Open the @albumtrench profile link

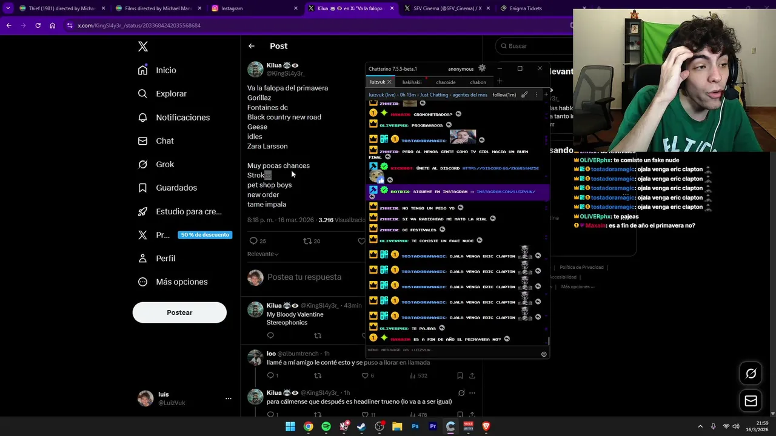click(298, 354)
